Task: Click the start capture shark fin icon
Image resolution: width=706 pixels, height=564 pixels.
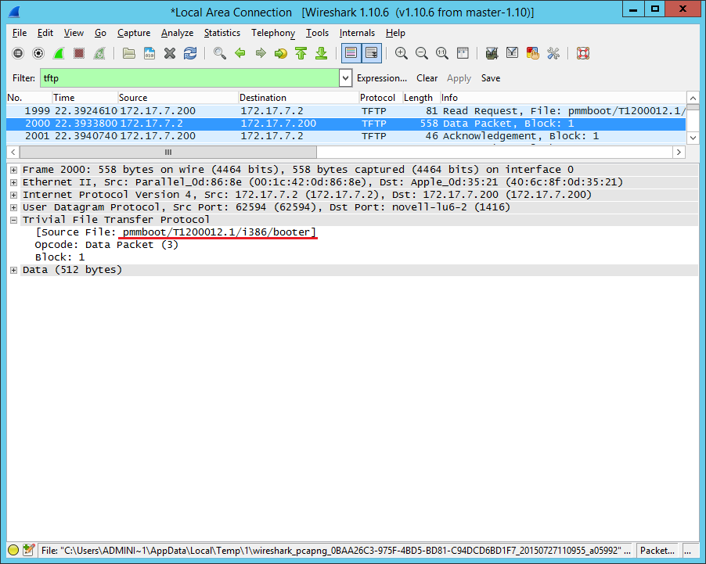Action: (x=59, y=53)
